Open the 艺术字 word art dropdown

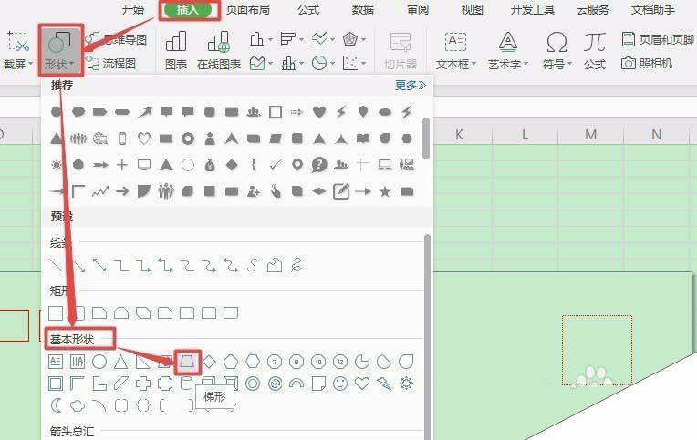coord(508,50)
